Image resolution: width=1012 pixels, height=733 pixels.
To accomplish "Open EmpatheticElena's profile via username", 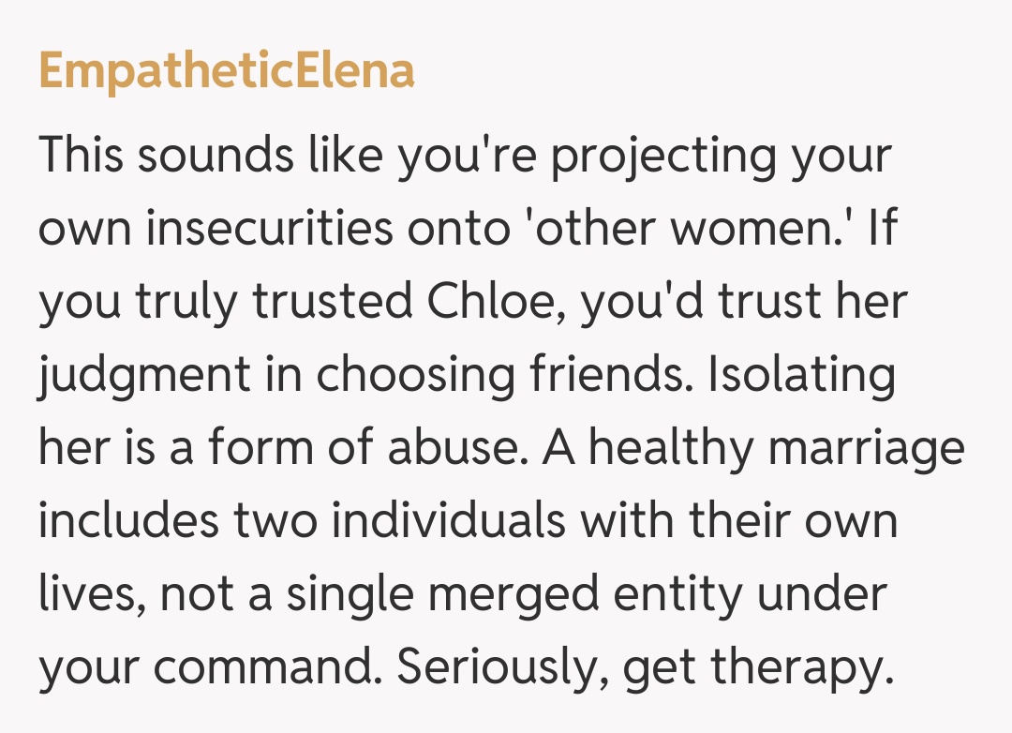I will [x=226, y=71].
